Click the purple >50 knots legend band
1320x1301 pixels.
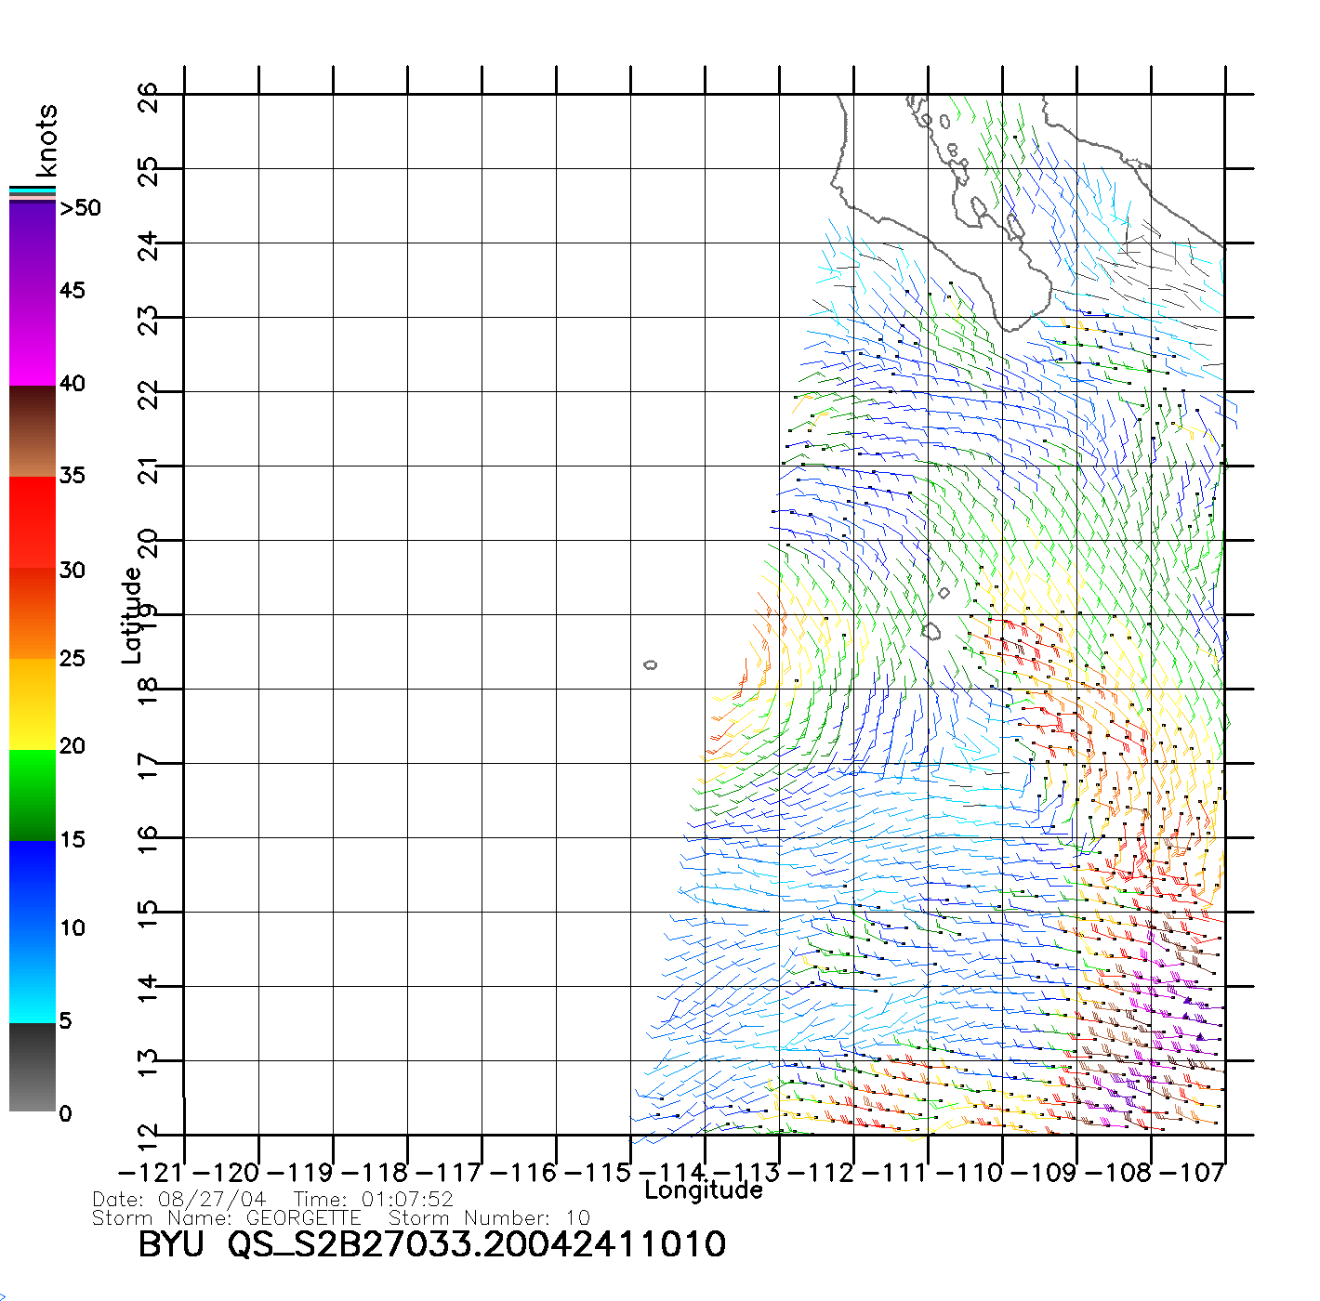tap(32, 223)
